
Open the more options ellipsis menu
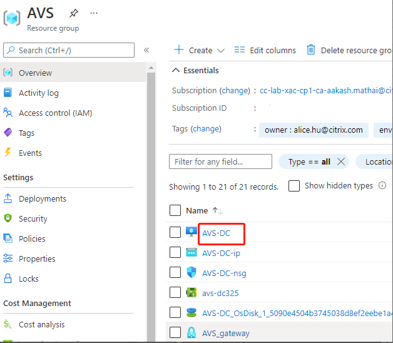(x=94, y=13)
